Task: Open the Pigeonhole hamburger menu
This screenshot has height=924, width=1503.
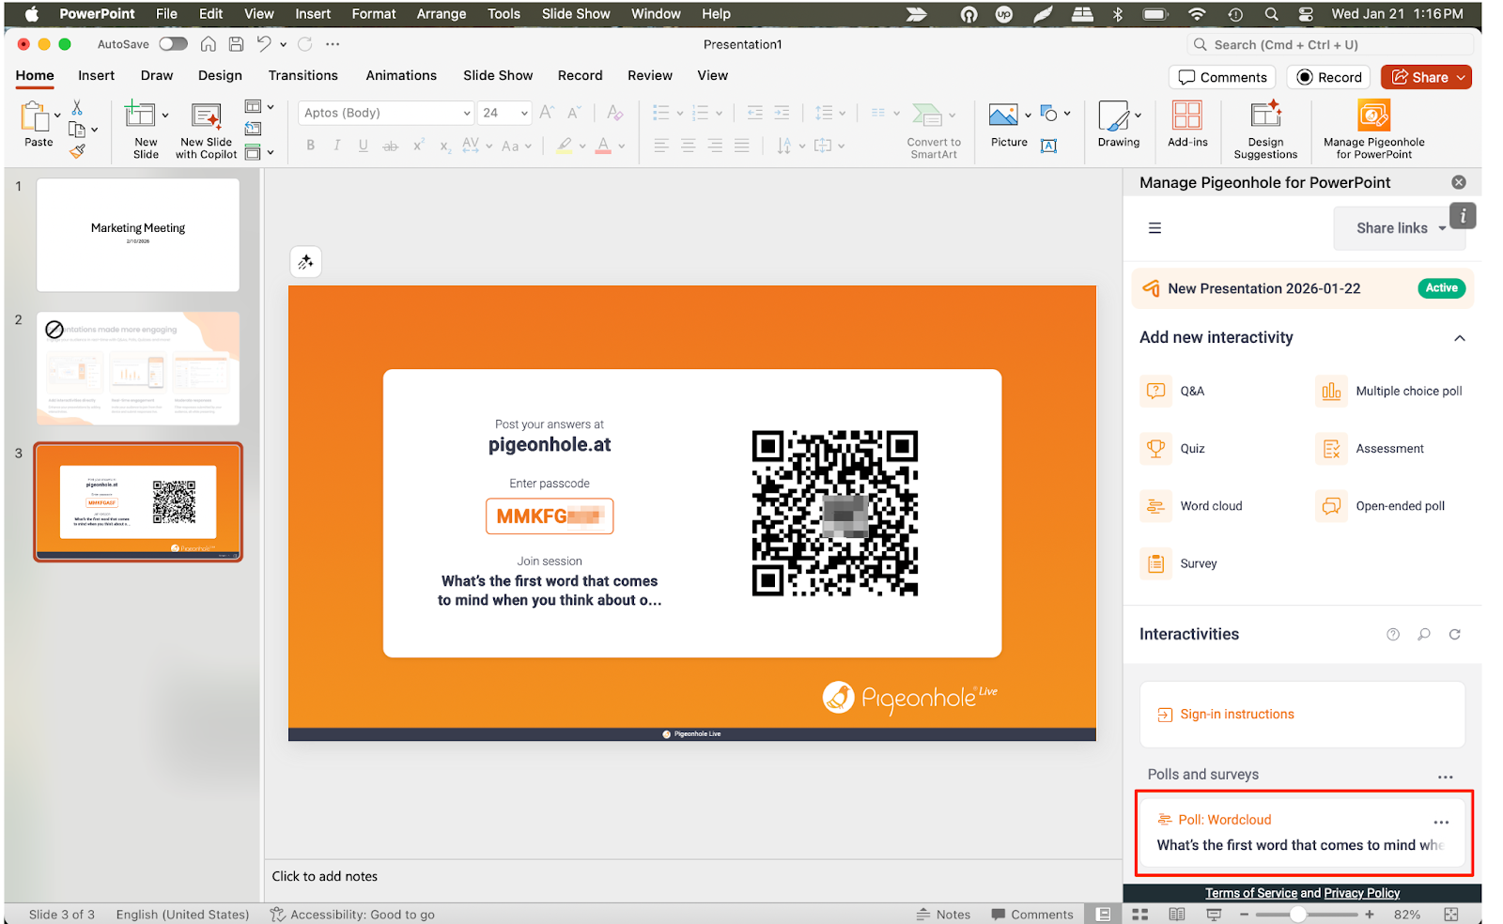Action: (x=1154, y=228)
